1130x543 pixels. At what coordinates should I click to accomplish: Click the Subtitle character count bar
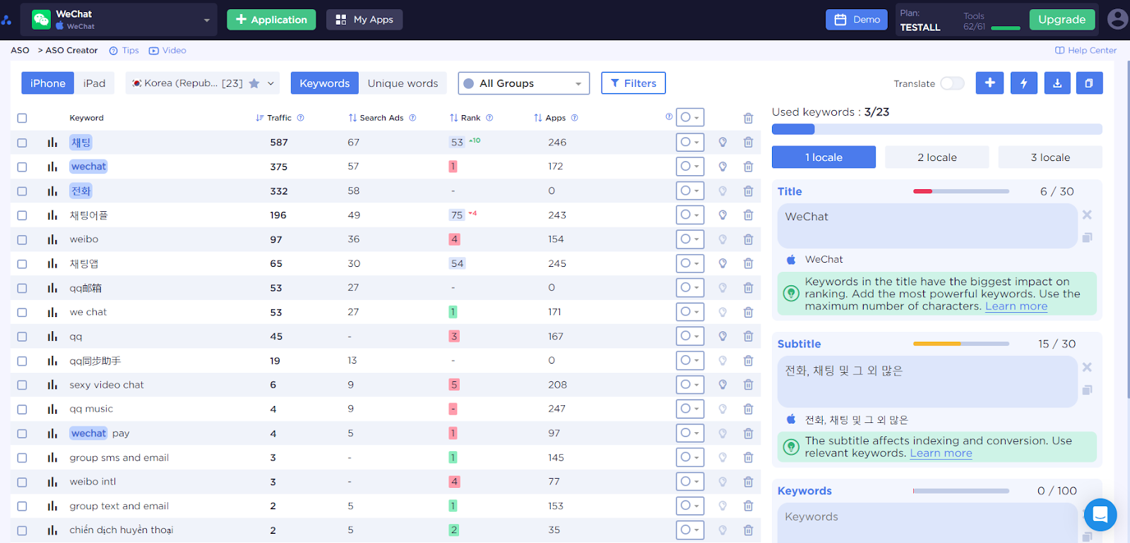click(961, 344)
